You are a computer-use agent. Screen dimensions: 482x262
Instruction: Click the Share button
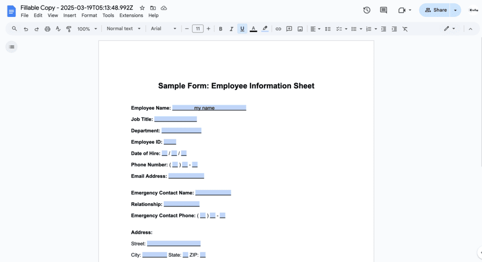point(435,10)
